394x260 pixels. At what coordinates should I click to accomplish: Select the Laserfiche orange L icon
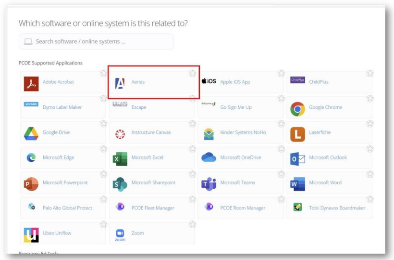pyautogui.click(x=297, y=134)
